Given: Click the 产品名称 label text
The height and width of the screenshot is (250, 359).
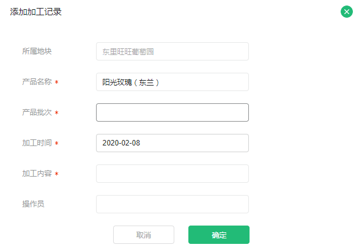Looking at the screenshot, I should click(37, 82).
